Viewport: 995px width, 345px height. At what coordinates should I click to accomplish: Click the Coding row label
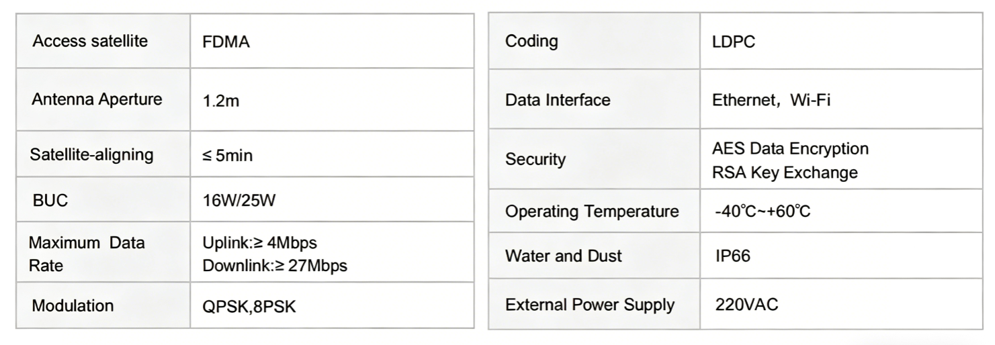coord(531,41)
